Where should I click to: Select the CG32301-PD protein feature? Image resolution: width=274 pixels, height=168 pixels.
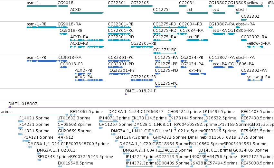tap(116, 67)
